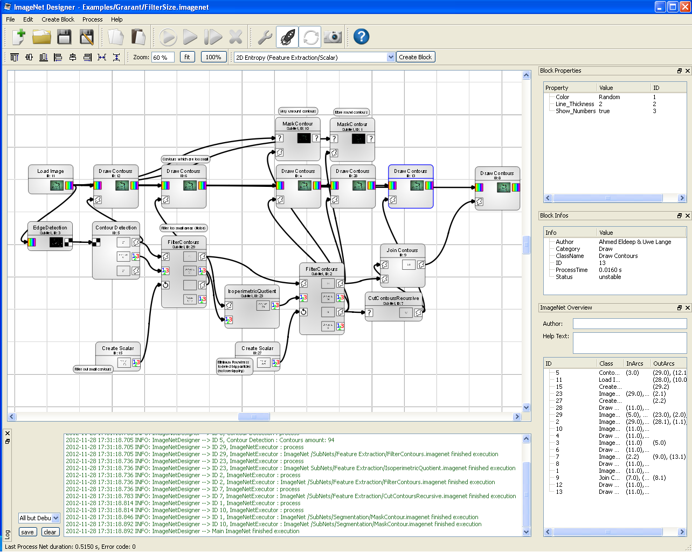The height and width of the screenshot is (552, 692).
Task: Click the Step forward play icon
Action: (213, 37)
